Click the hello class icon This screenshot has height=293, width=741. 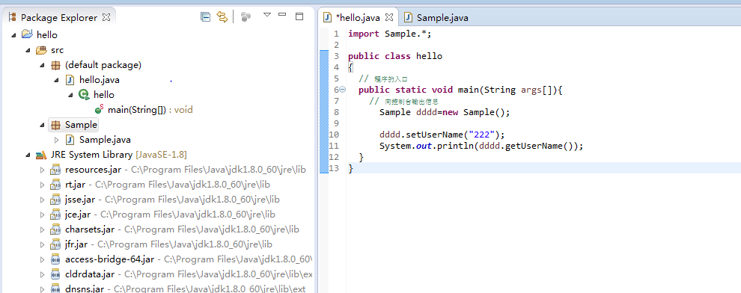pyautogui.click(x=84, y=95)
